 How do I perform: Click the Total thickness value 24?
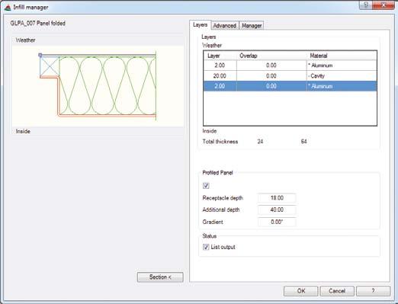click(260, 142)
